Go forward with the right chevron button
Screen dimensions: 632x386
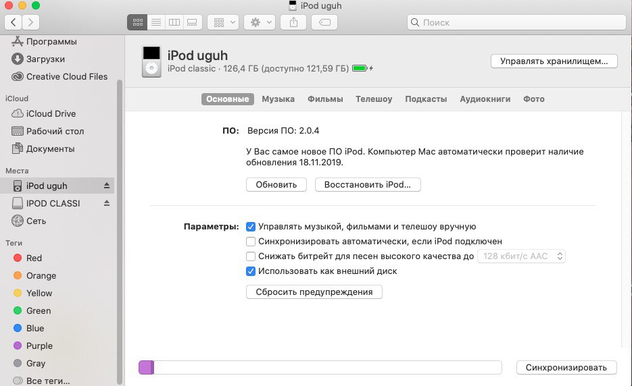pyautogui.click(x=30, y=22)
